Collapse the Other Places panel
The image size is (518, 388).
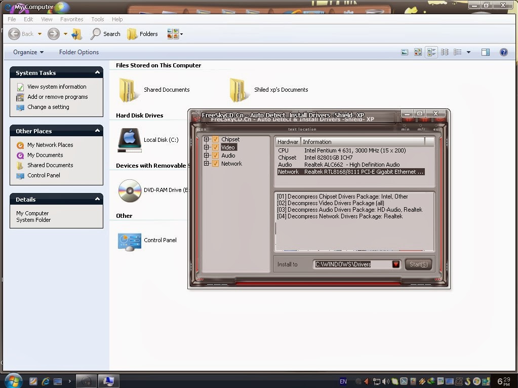point(97,131)
